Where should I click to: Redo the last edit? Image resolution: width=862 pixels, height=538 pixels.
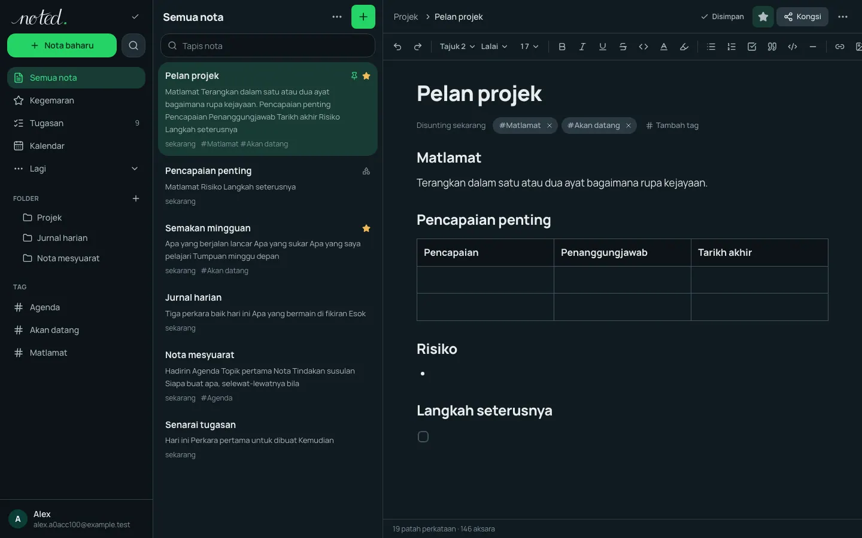(418, 47)
